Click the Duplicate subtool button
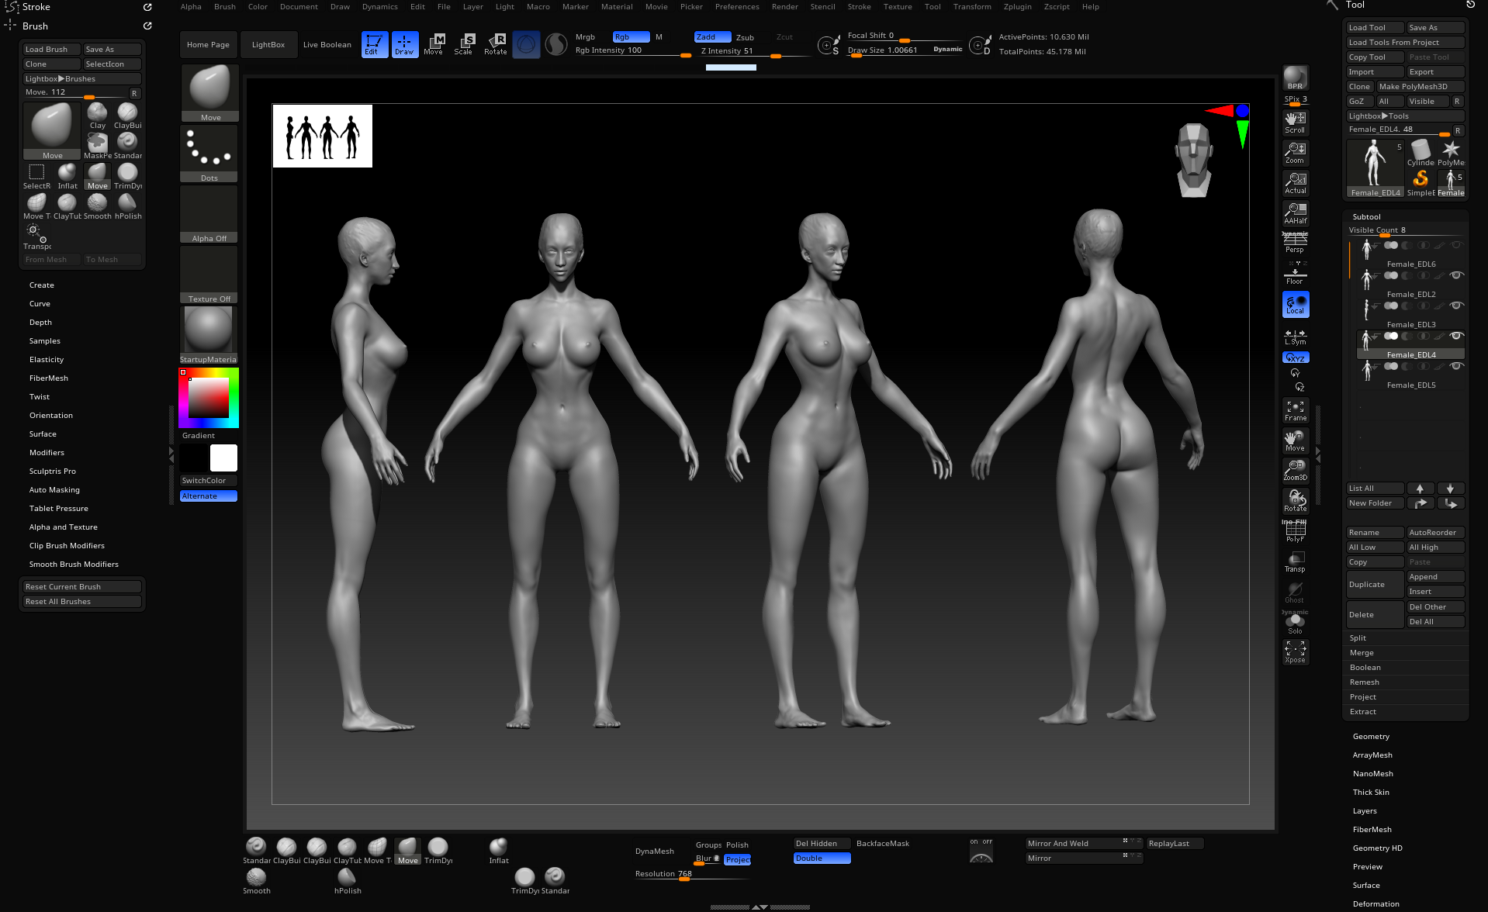The height and width of the screenshot is (912, 1488). 1374,585
